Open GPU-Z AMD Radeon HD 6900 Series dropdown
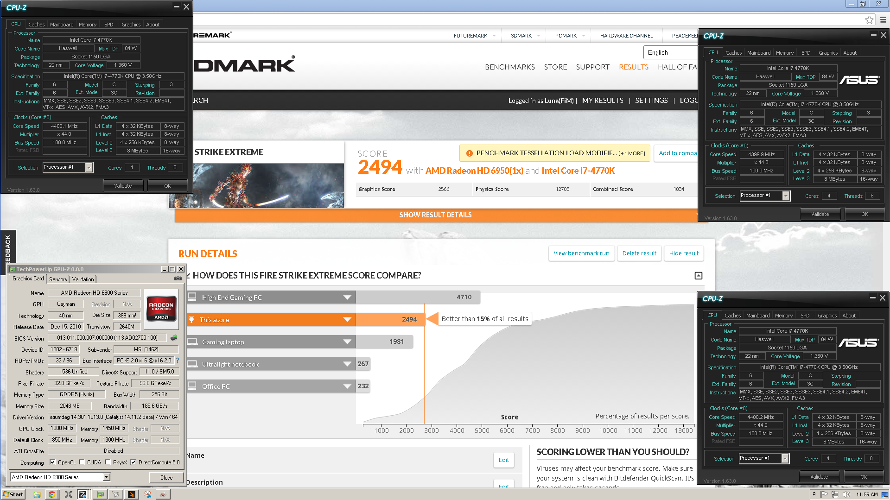 coord(106,477)
